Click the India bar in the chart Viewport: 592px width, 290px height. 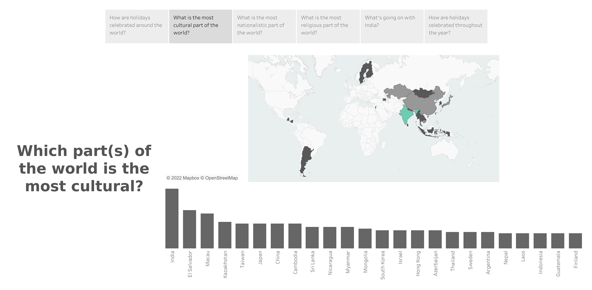pos(172,218)
